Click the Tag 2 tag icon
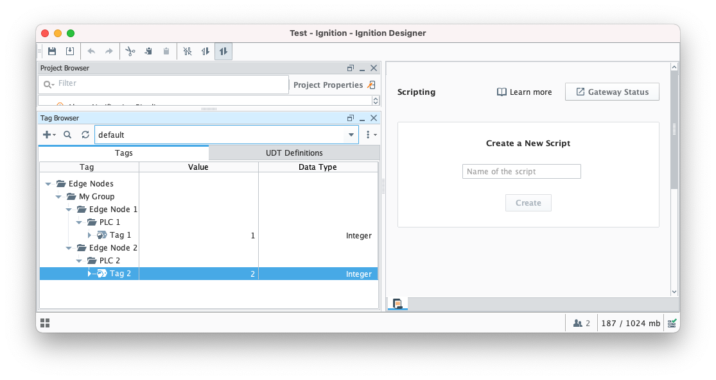 (102, 274)
